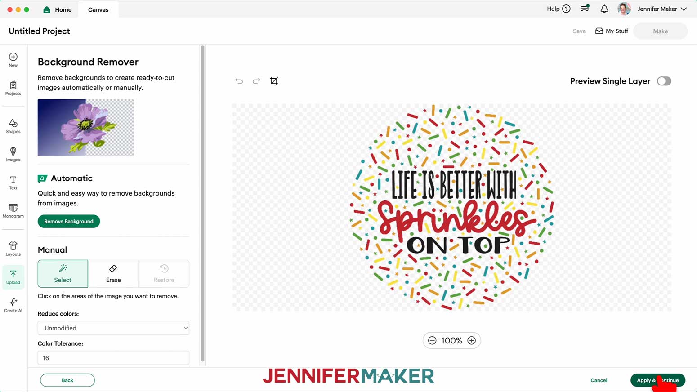This screenshot has height=392, width=697.
Task: Open the Monogram tool
Action: click(x=13, y=211)
